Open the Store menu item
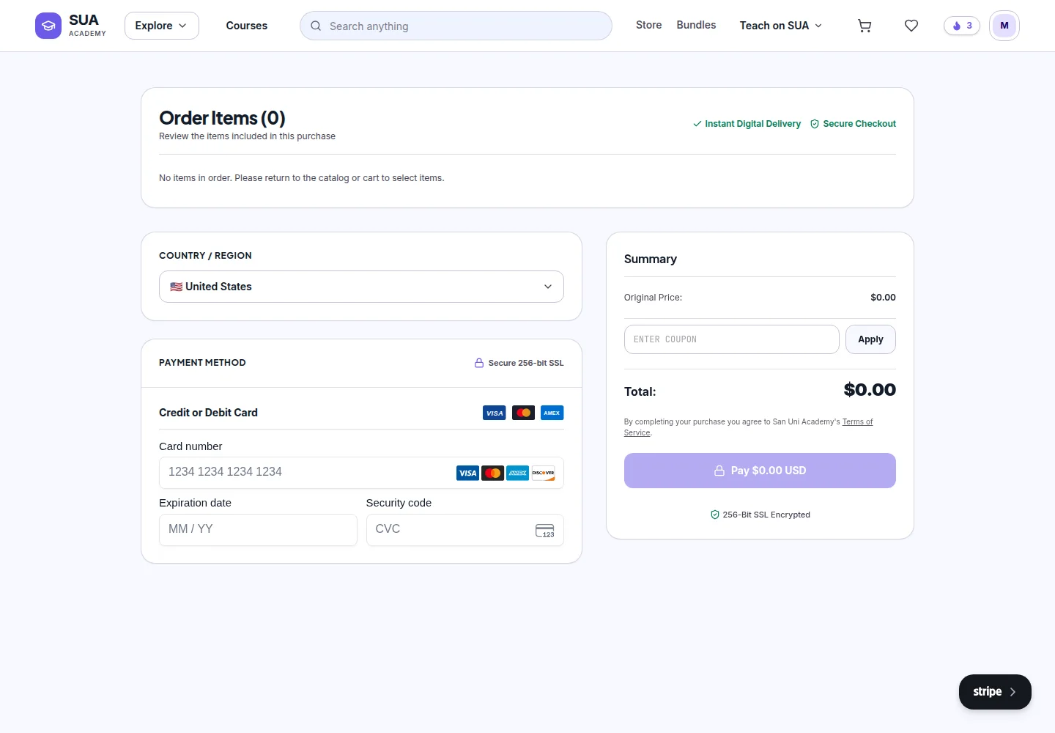 649,25
